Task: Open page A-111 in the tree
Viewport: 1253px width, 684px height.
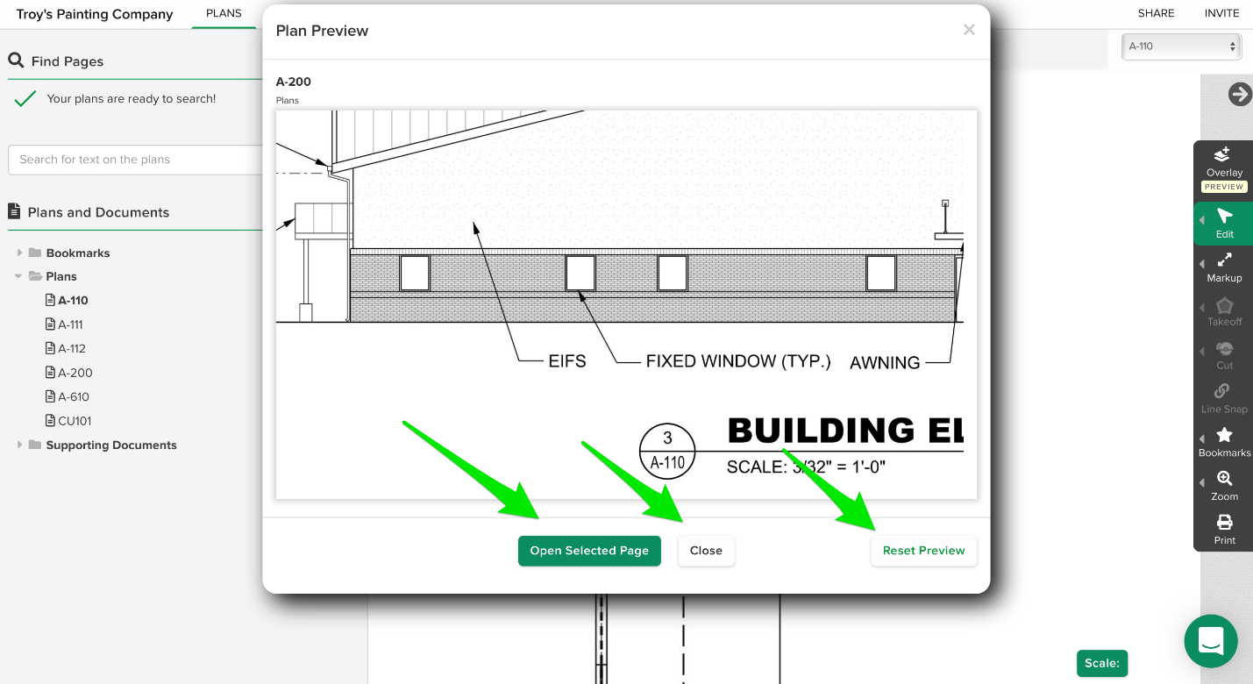Action: click(x=71, y=324)
